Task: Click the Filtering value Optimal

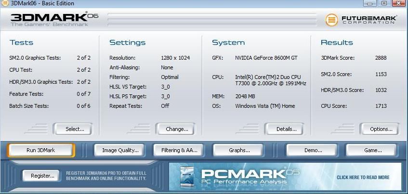Action: (170, 77)
